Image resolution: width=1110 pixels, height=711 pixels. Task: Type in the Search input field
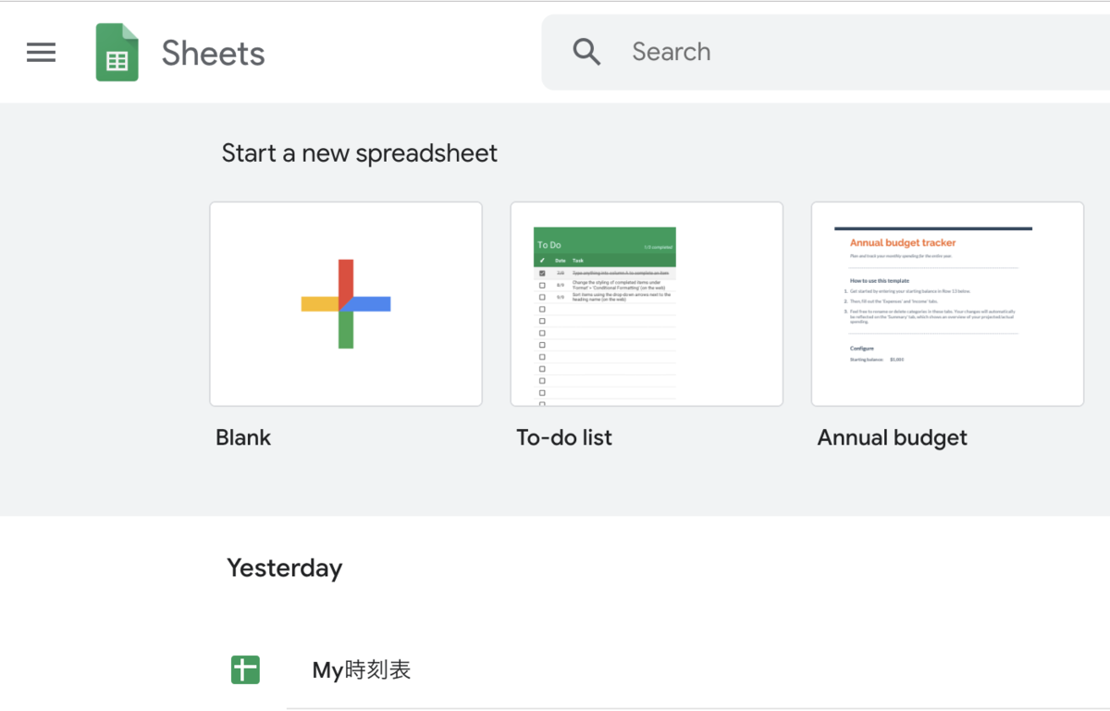832,52
